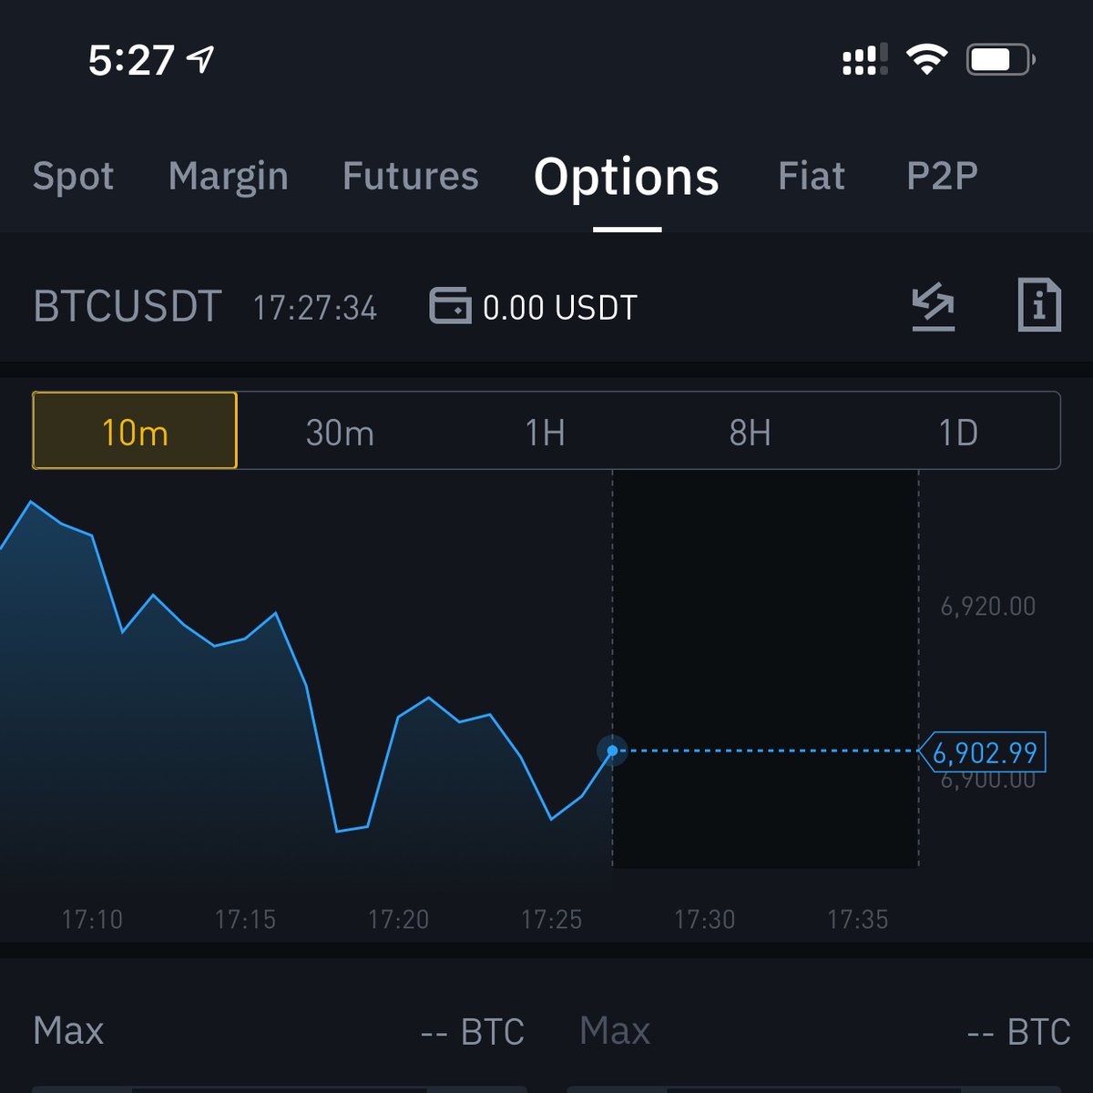Viewport: 1093px width, 1093px height.
Task: Tap the location arrow in status bar
Action: [x=200, y=60]
